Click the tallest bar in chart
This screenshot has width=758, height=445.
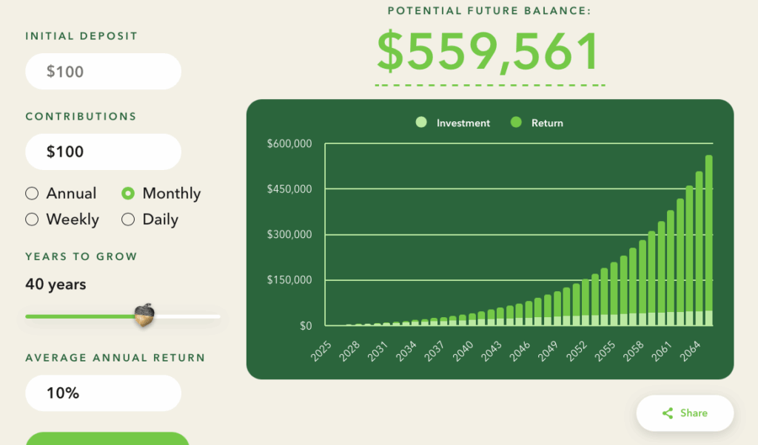tap(708, 237)
